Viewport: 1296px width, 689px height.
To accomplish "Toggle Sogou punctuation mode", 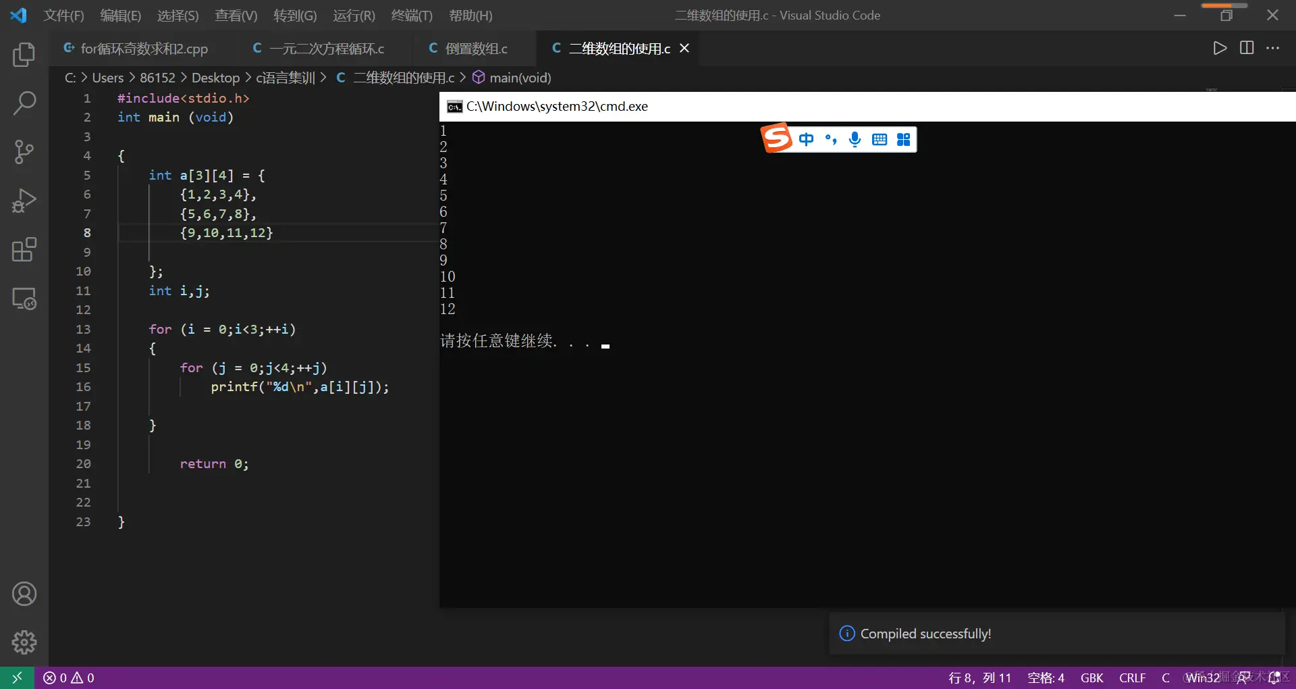I will click(831, 139).
